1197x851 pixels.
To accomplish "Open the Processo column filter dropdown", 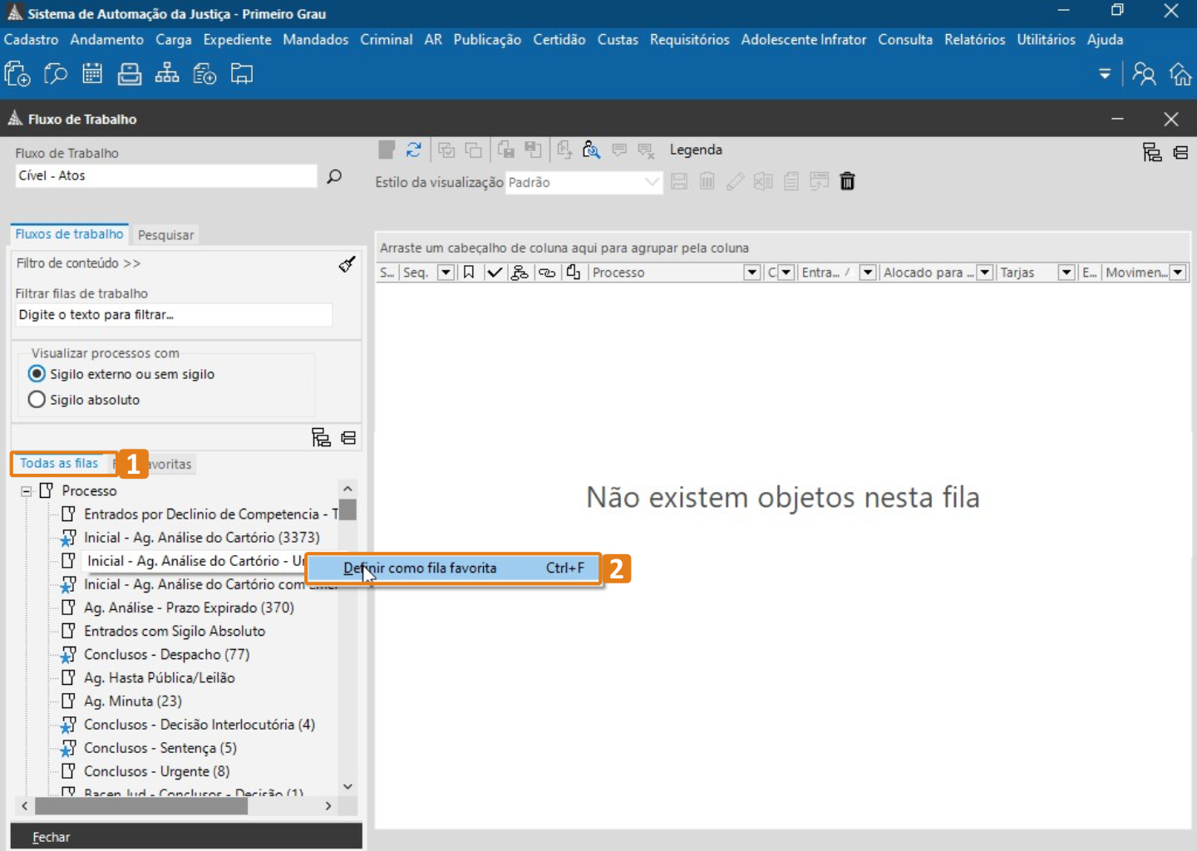I will [751, 273].
